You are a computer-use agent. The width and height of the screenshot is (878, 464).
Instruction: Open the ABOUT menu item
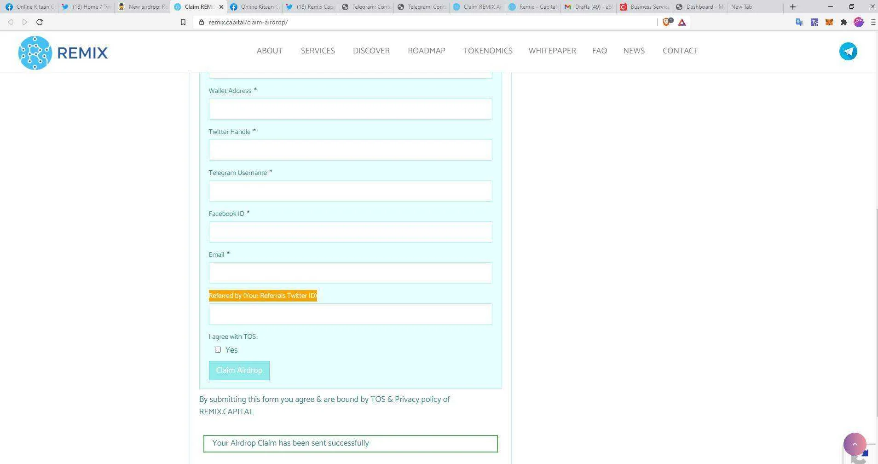pyautogui.click(x=270, y=51)
